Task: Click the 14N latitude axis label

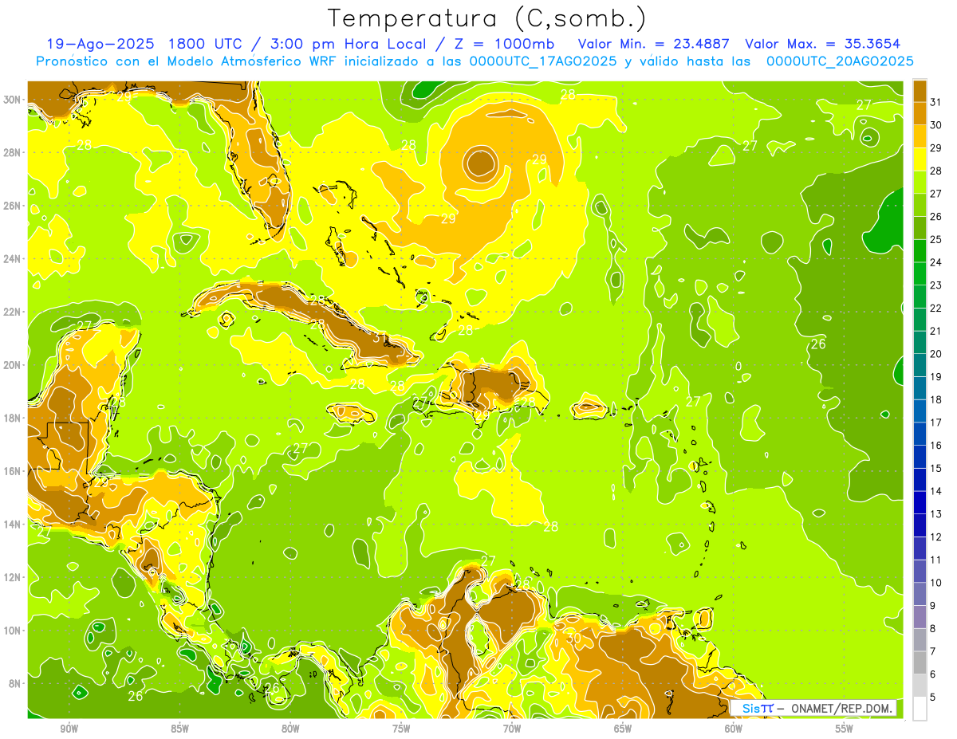Action: [x=13, y=524]
